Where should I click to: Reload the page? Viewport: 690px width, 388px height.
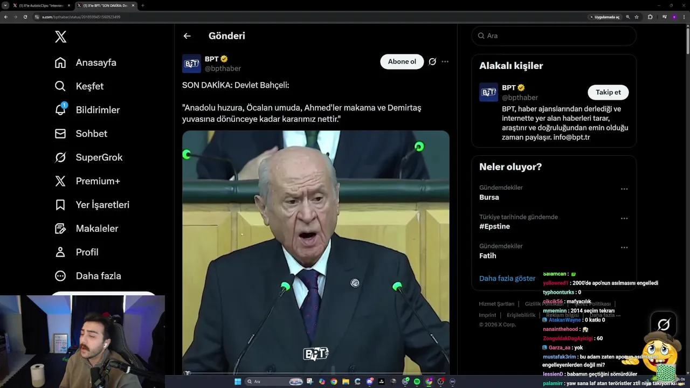coord(25,17)
